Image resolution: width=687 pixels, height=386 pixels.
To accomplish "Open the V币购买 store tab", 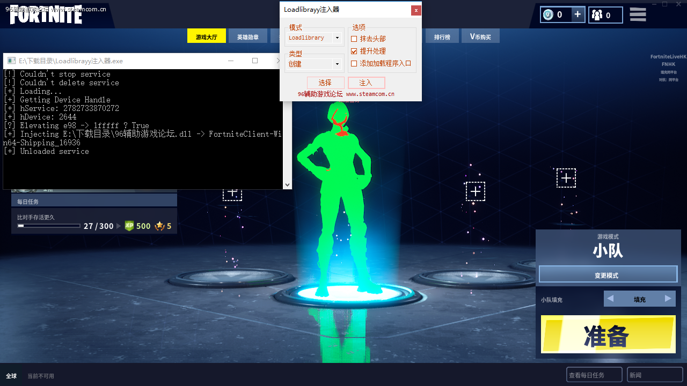I will tap(480, 36).
